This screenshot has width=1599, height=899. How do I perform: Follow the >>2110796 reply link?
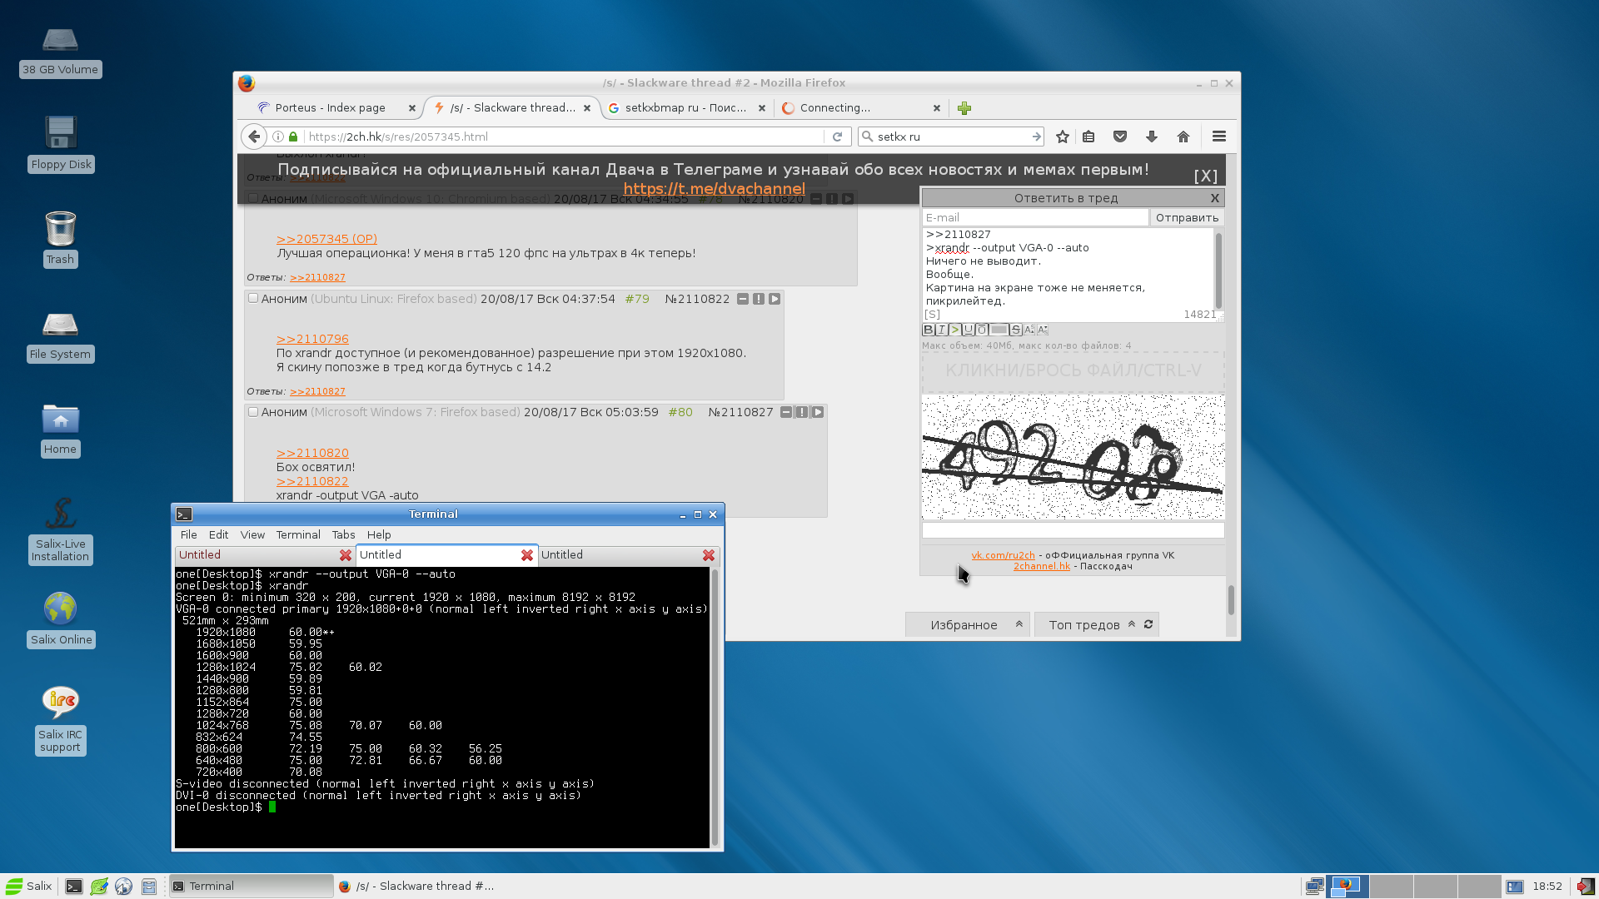(x=312, y=339)
